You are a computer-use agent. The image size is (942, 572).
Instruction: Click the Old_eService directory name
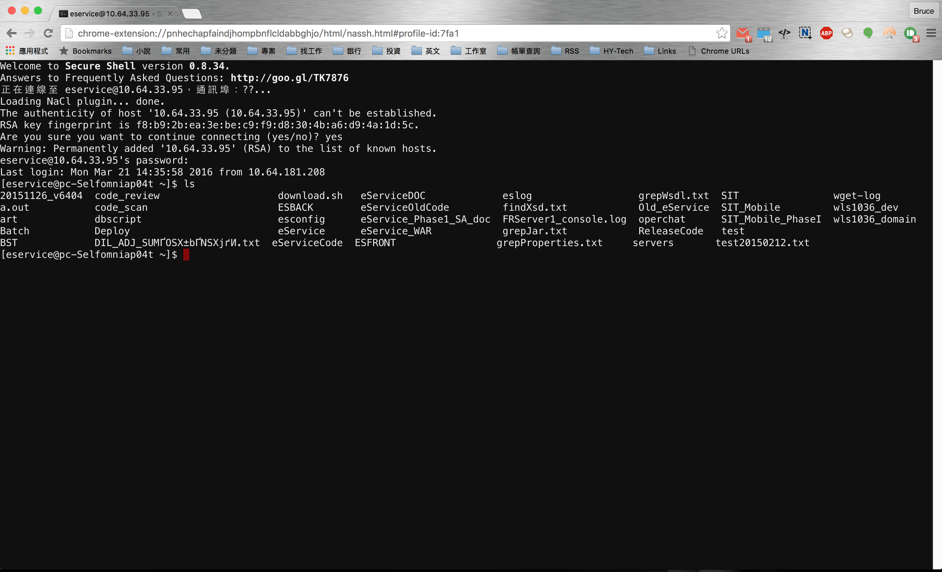(x=674, y=207)
